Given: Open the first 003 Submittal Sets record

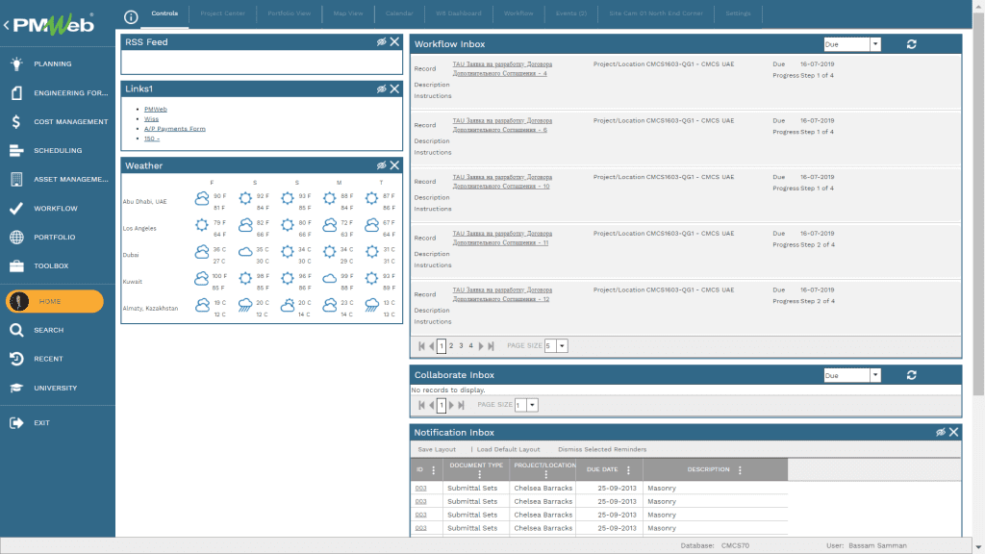Looking at the screenshot, I should click(x=420, y=488).
